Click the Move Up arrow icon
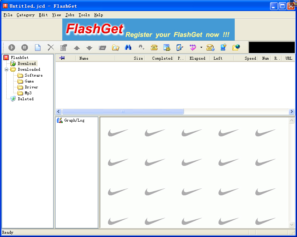The height and width of the screenshot is (237, 297). coord(77,48)
